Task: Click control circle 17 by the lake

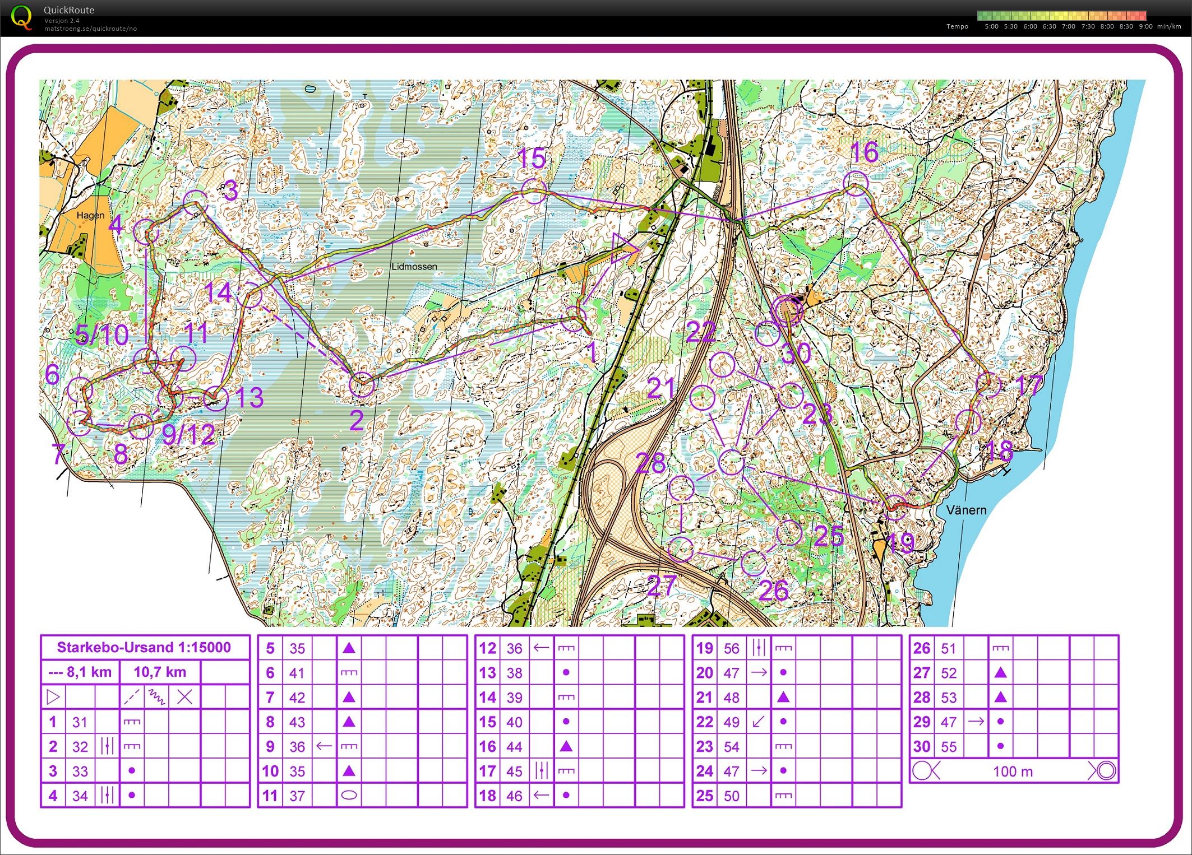Action: click(x=988, y=384)
